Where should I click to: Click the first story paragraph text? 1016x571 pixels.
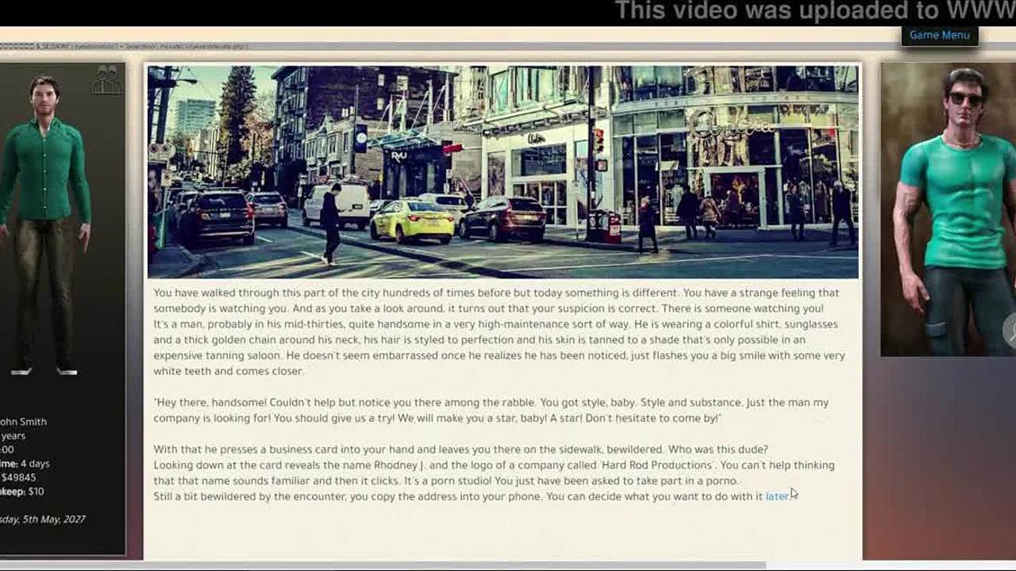498,331
